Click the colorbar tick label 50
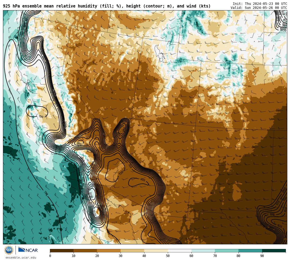Viewport: 290px width, 261px height. click(168, 256)
